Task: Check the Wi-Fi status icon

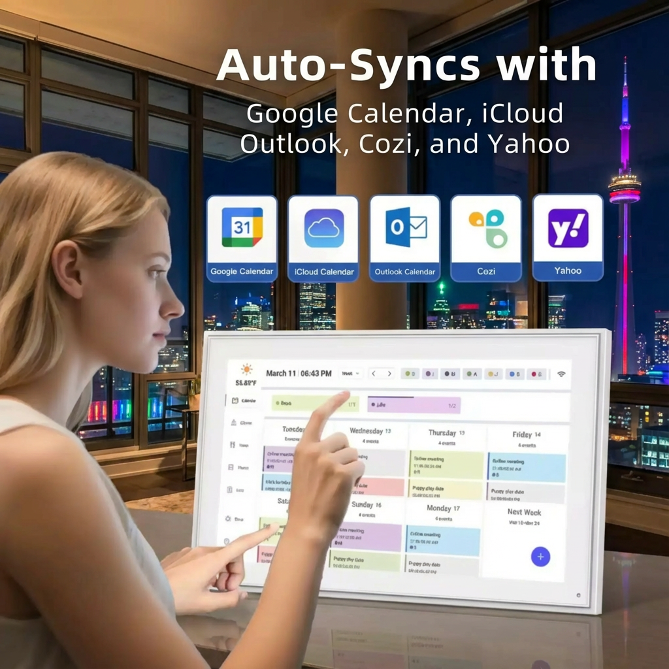Action: (x=561, y=374)
